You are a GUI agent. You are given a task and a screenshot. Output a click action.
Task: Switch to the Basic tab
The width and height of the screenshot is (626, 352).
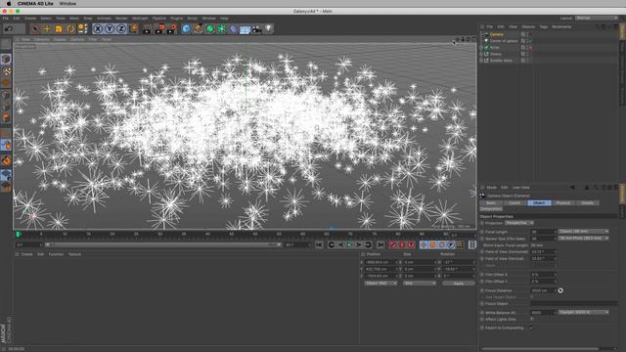click(x=491, y=203)
